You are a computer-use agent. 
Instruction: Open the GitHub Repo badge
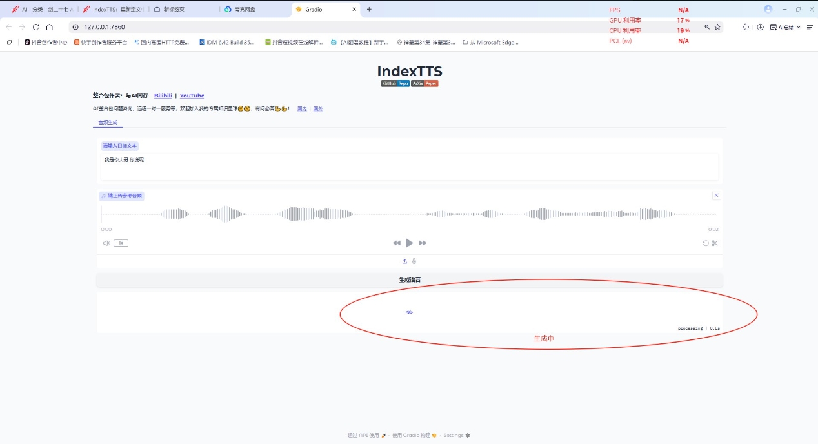click(x=394, y=83)
